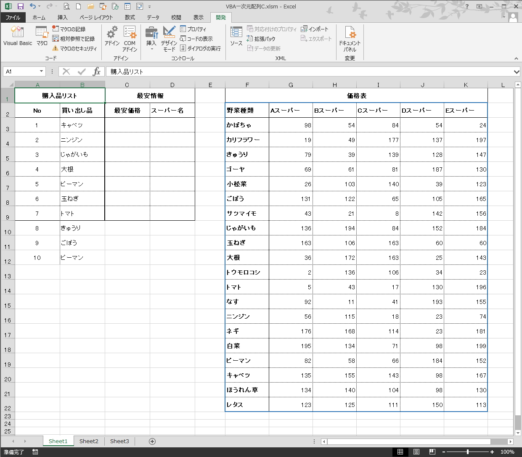522x457 pixels.
Task: Toggle 相対参照で記録 relative reference recording
Action: pyautogui.click(x=74, y=39)
